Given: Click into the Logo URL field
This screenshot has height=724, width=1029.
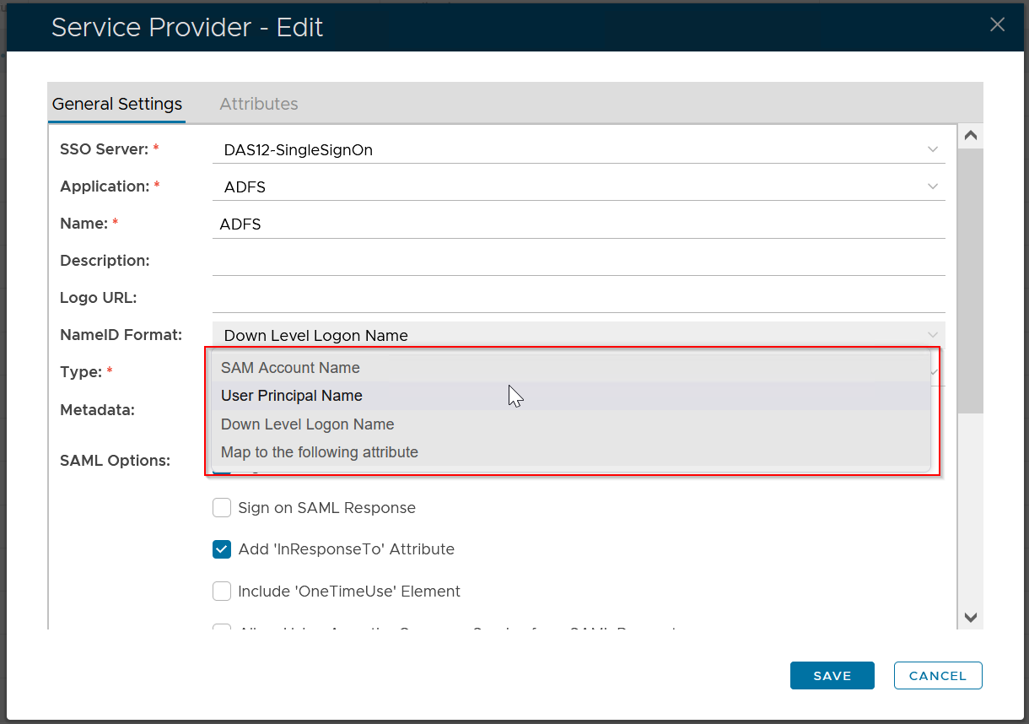Looking at the screenshot, I should click(x=578, y=299).
